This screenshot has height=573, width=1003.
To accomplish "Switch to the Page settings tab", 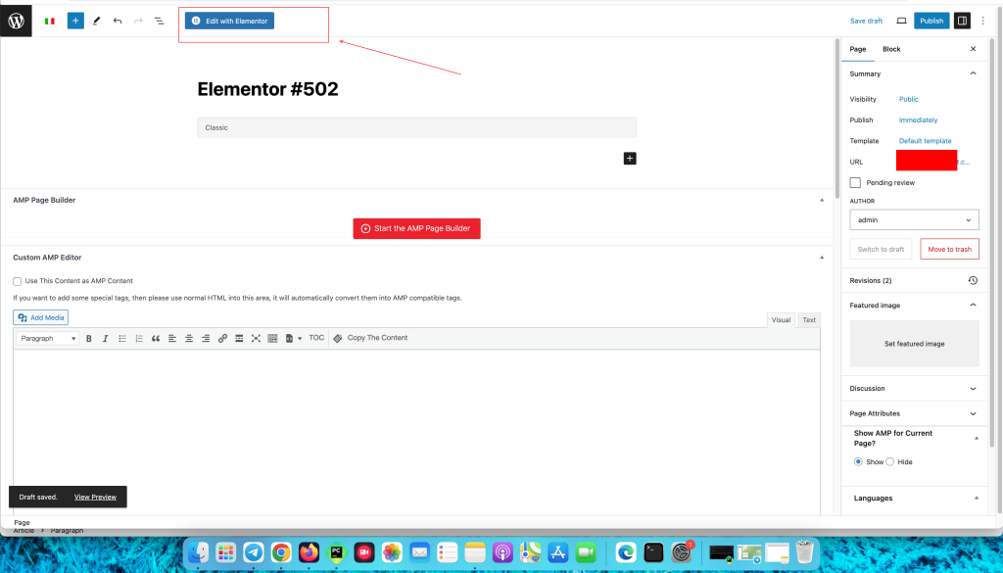I will pos(858,49).
